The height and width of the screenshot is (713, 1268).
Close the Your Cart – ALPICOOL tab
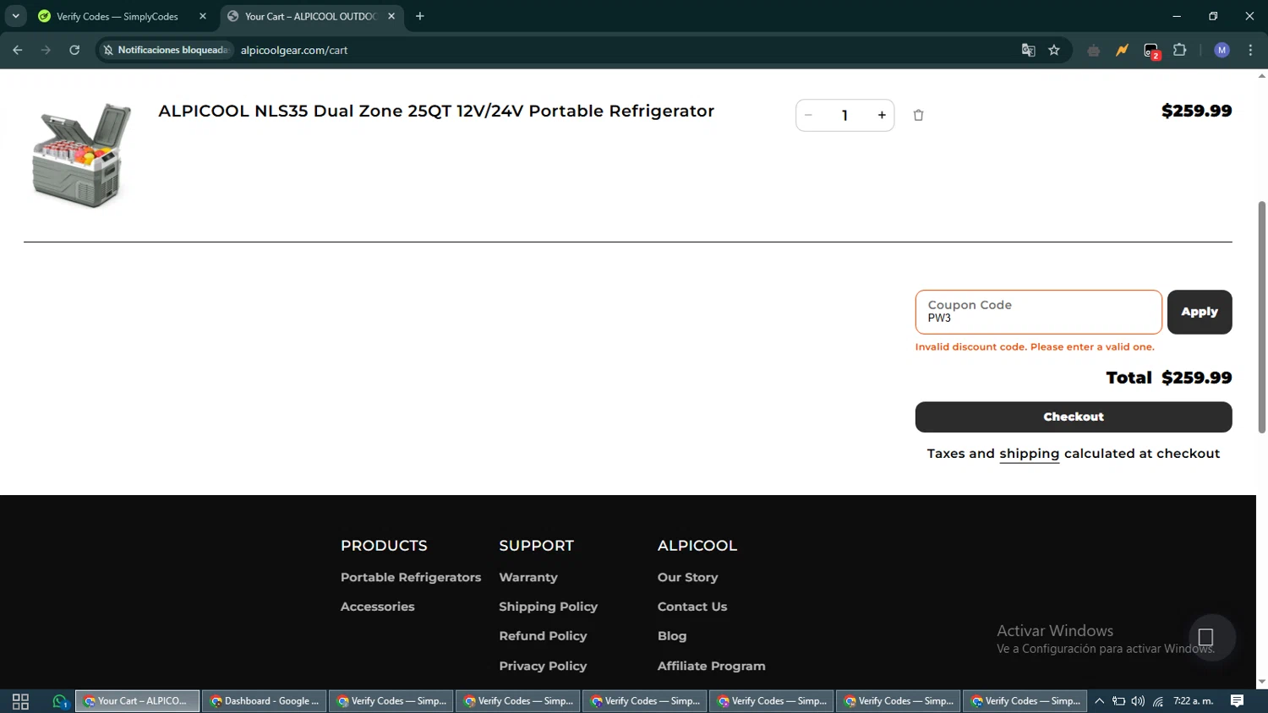(391, 16)
